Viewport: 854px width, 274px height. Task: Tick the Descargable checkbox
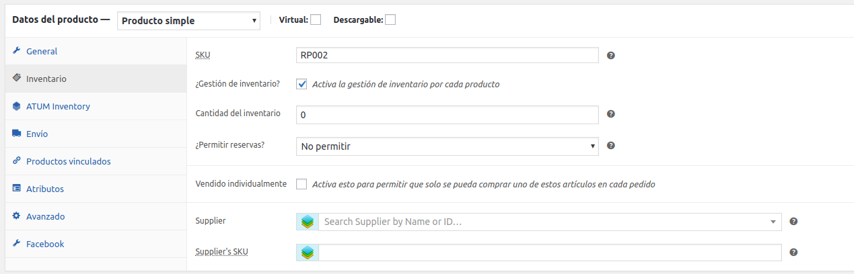tap(390, 19)
